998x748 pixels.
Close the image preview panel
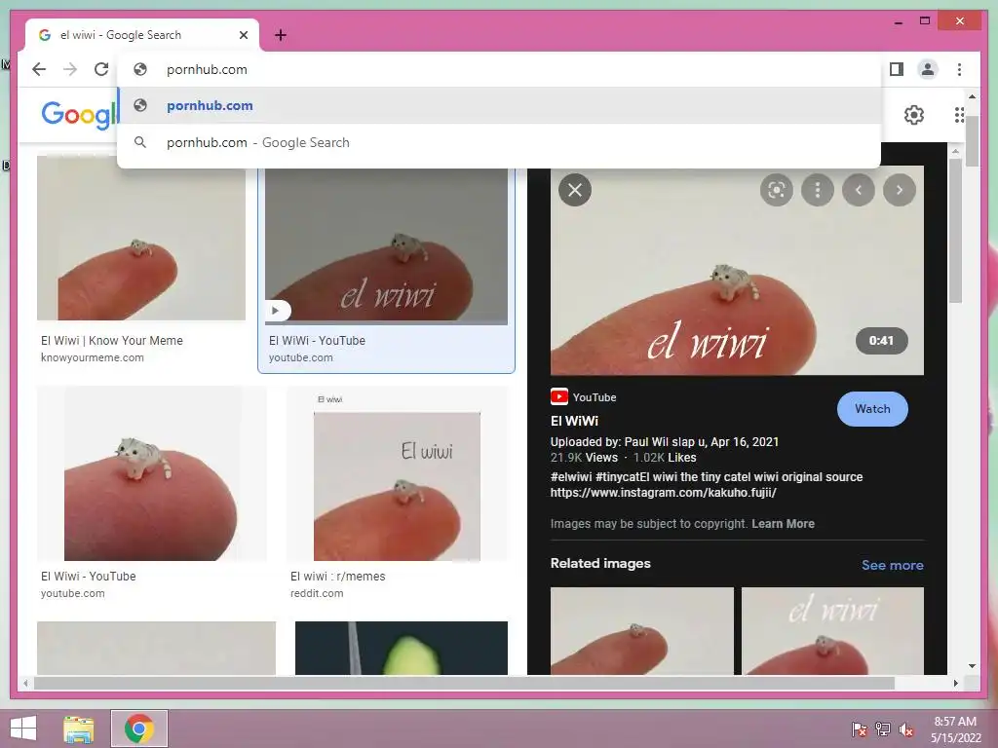(575, 190)
